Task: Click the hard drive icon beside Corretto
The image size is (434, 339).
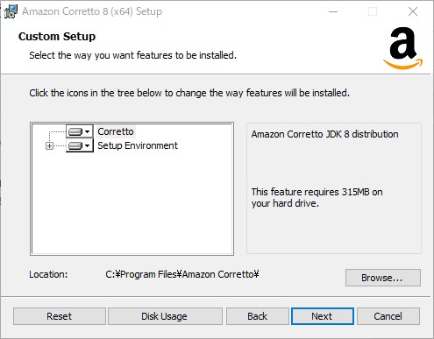Action: (x=75, y=132)
